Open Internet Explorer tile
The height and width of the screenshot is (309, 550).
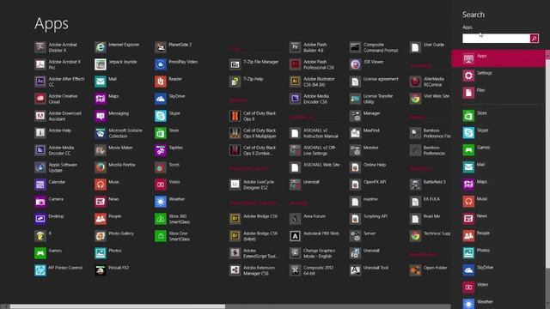tap(117, 47)
